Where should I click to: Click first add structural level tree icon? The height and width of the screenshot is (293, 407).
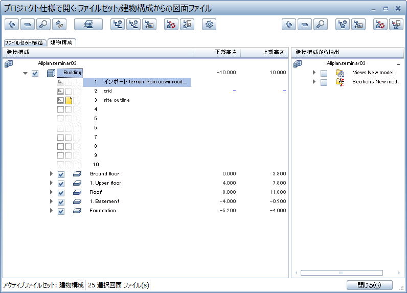[118, 25]
